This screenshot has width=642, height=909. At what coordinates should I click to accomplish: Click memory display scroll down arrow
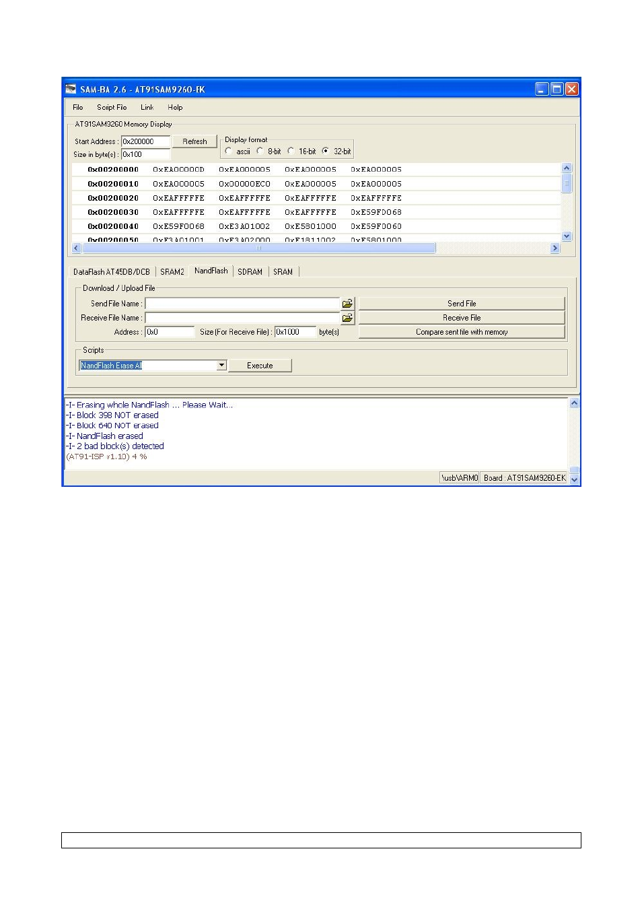[567, 236]
